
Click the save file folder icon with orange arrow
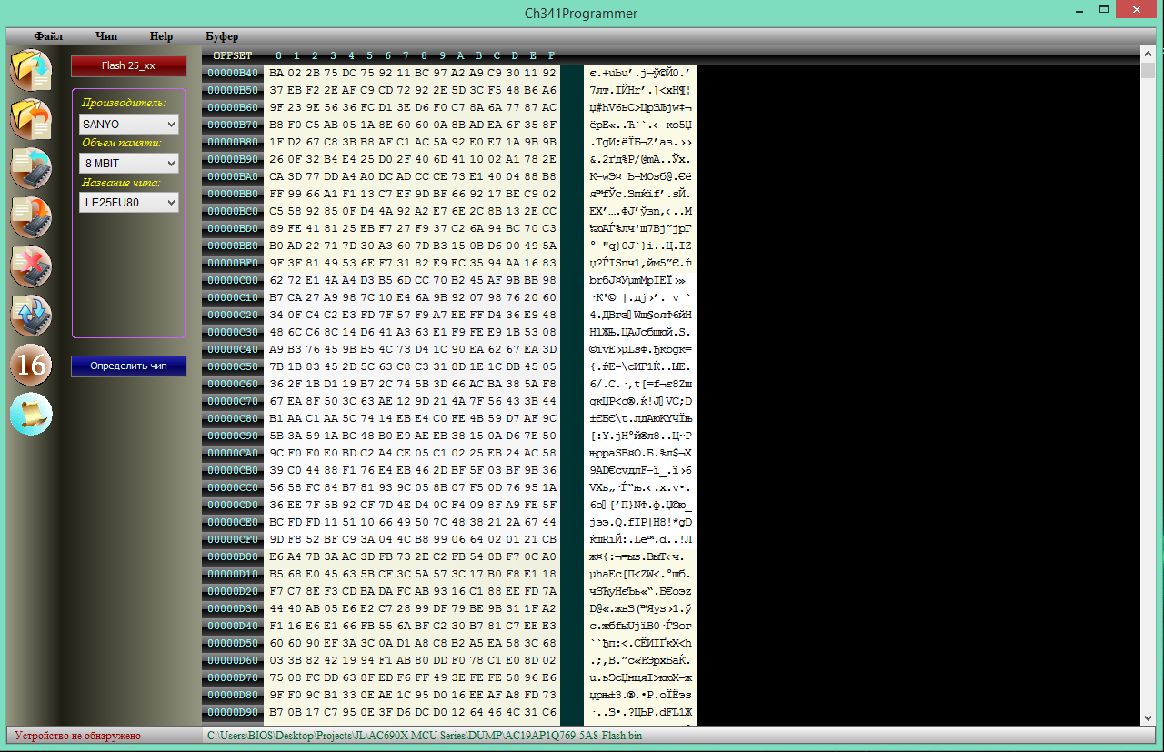[31, 120]
